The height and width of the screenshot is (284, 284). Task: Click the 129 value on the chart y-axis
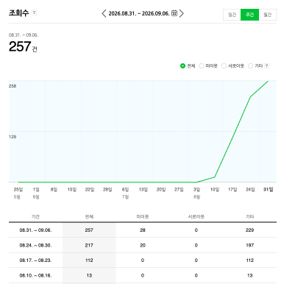(x=13, y=137)
